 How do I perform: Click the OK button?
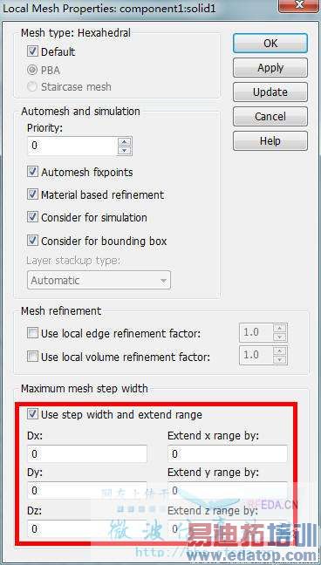tap(270, 44)
